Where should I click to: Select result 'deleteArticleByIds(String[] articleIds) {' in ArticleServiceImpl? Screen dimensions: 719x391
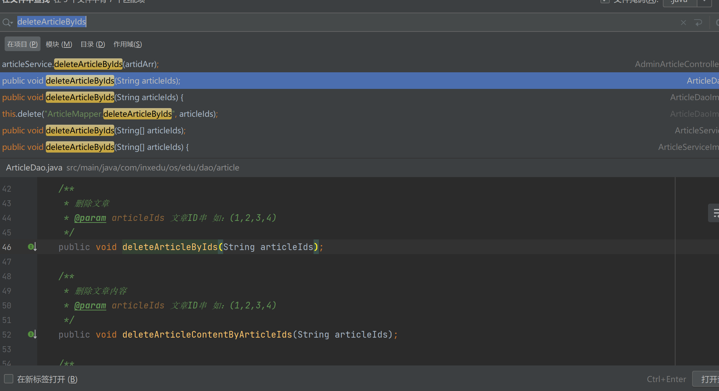click(x=359, y=147)
